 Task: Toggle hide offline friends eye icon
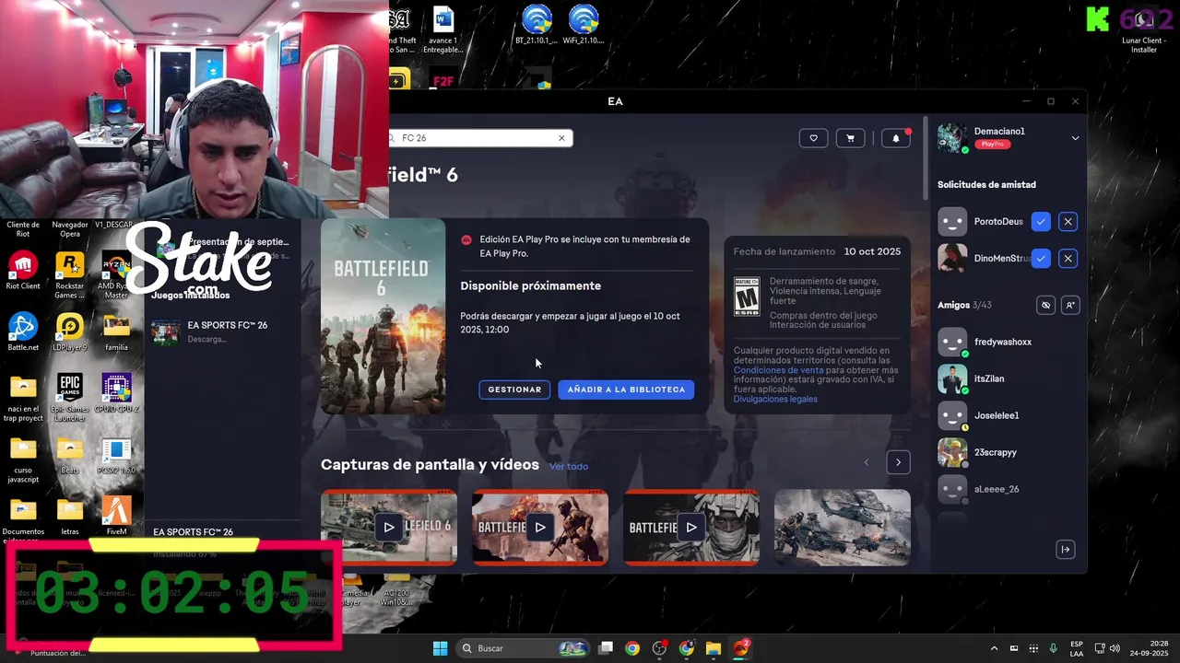(1045, 305)
